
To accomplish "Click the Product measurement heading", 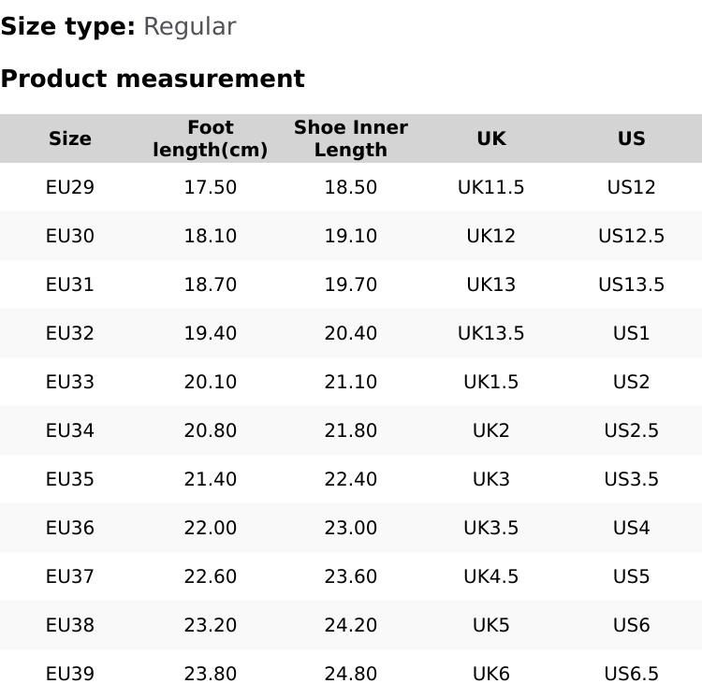I will tap(153, 79).
